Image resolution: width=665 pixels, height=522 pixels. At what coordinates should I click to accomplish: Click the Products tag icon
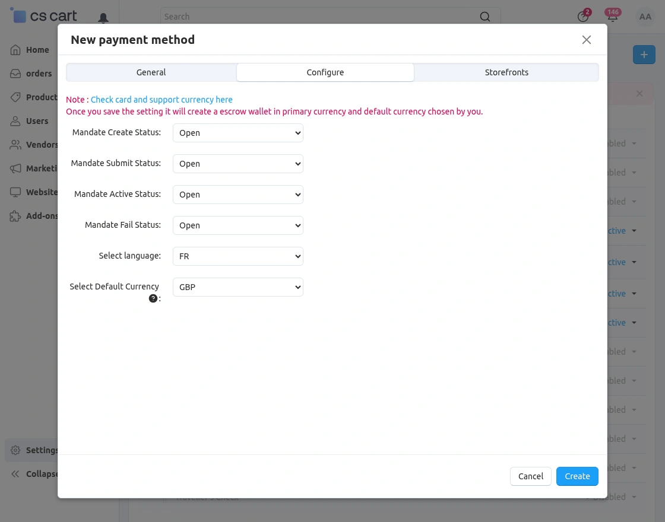tap(15, 97)
